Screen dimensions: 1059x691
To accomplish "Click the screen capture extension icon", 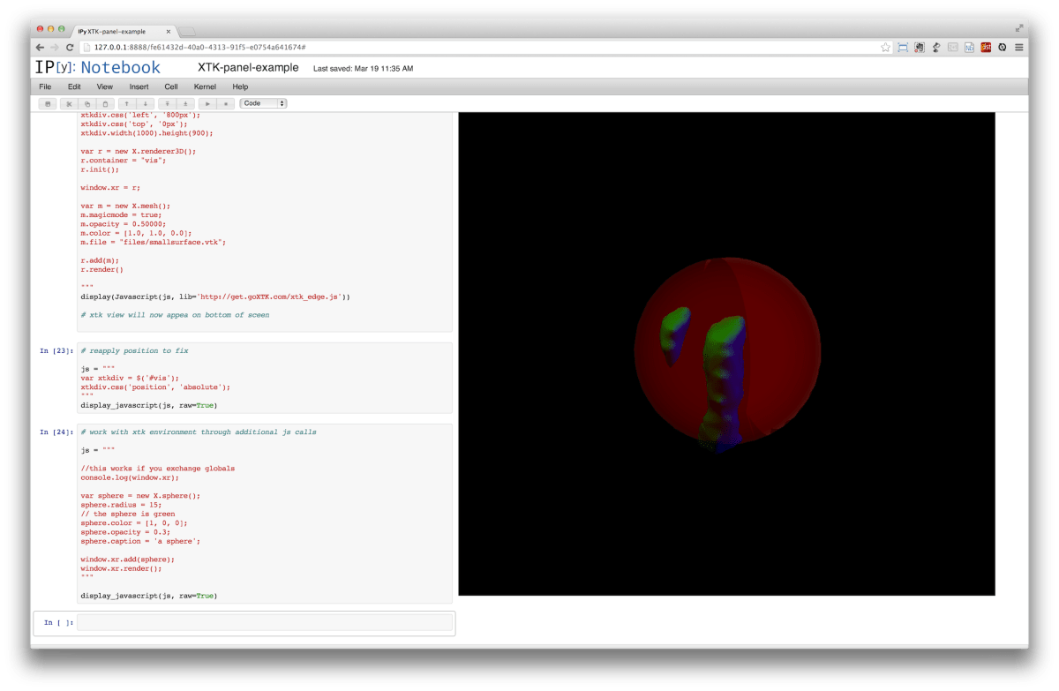I will point(903,47).
